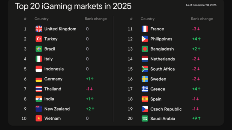Viewport: 232px width, 130px height.
Task: Click the Netherlands country name
Action: [162, 59]
